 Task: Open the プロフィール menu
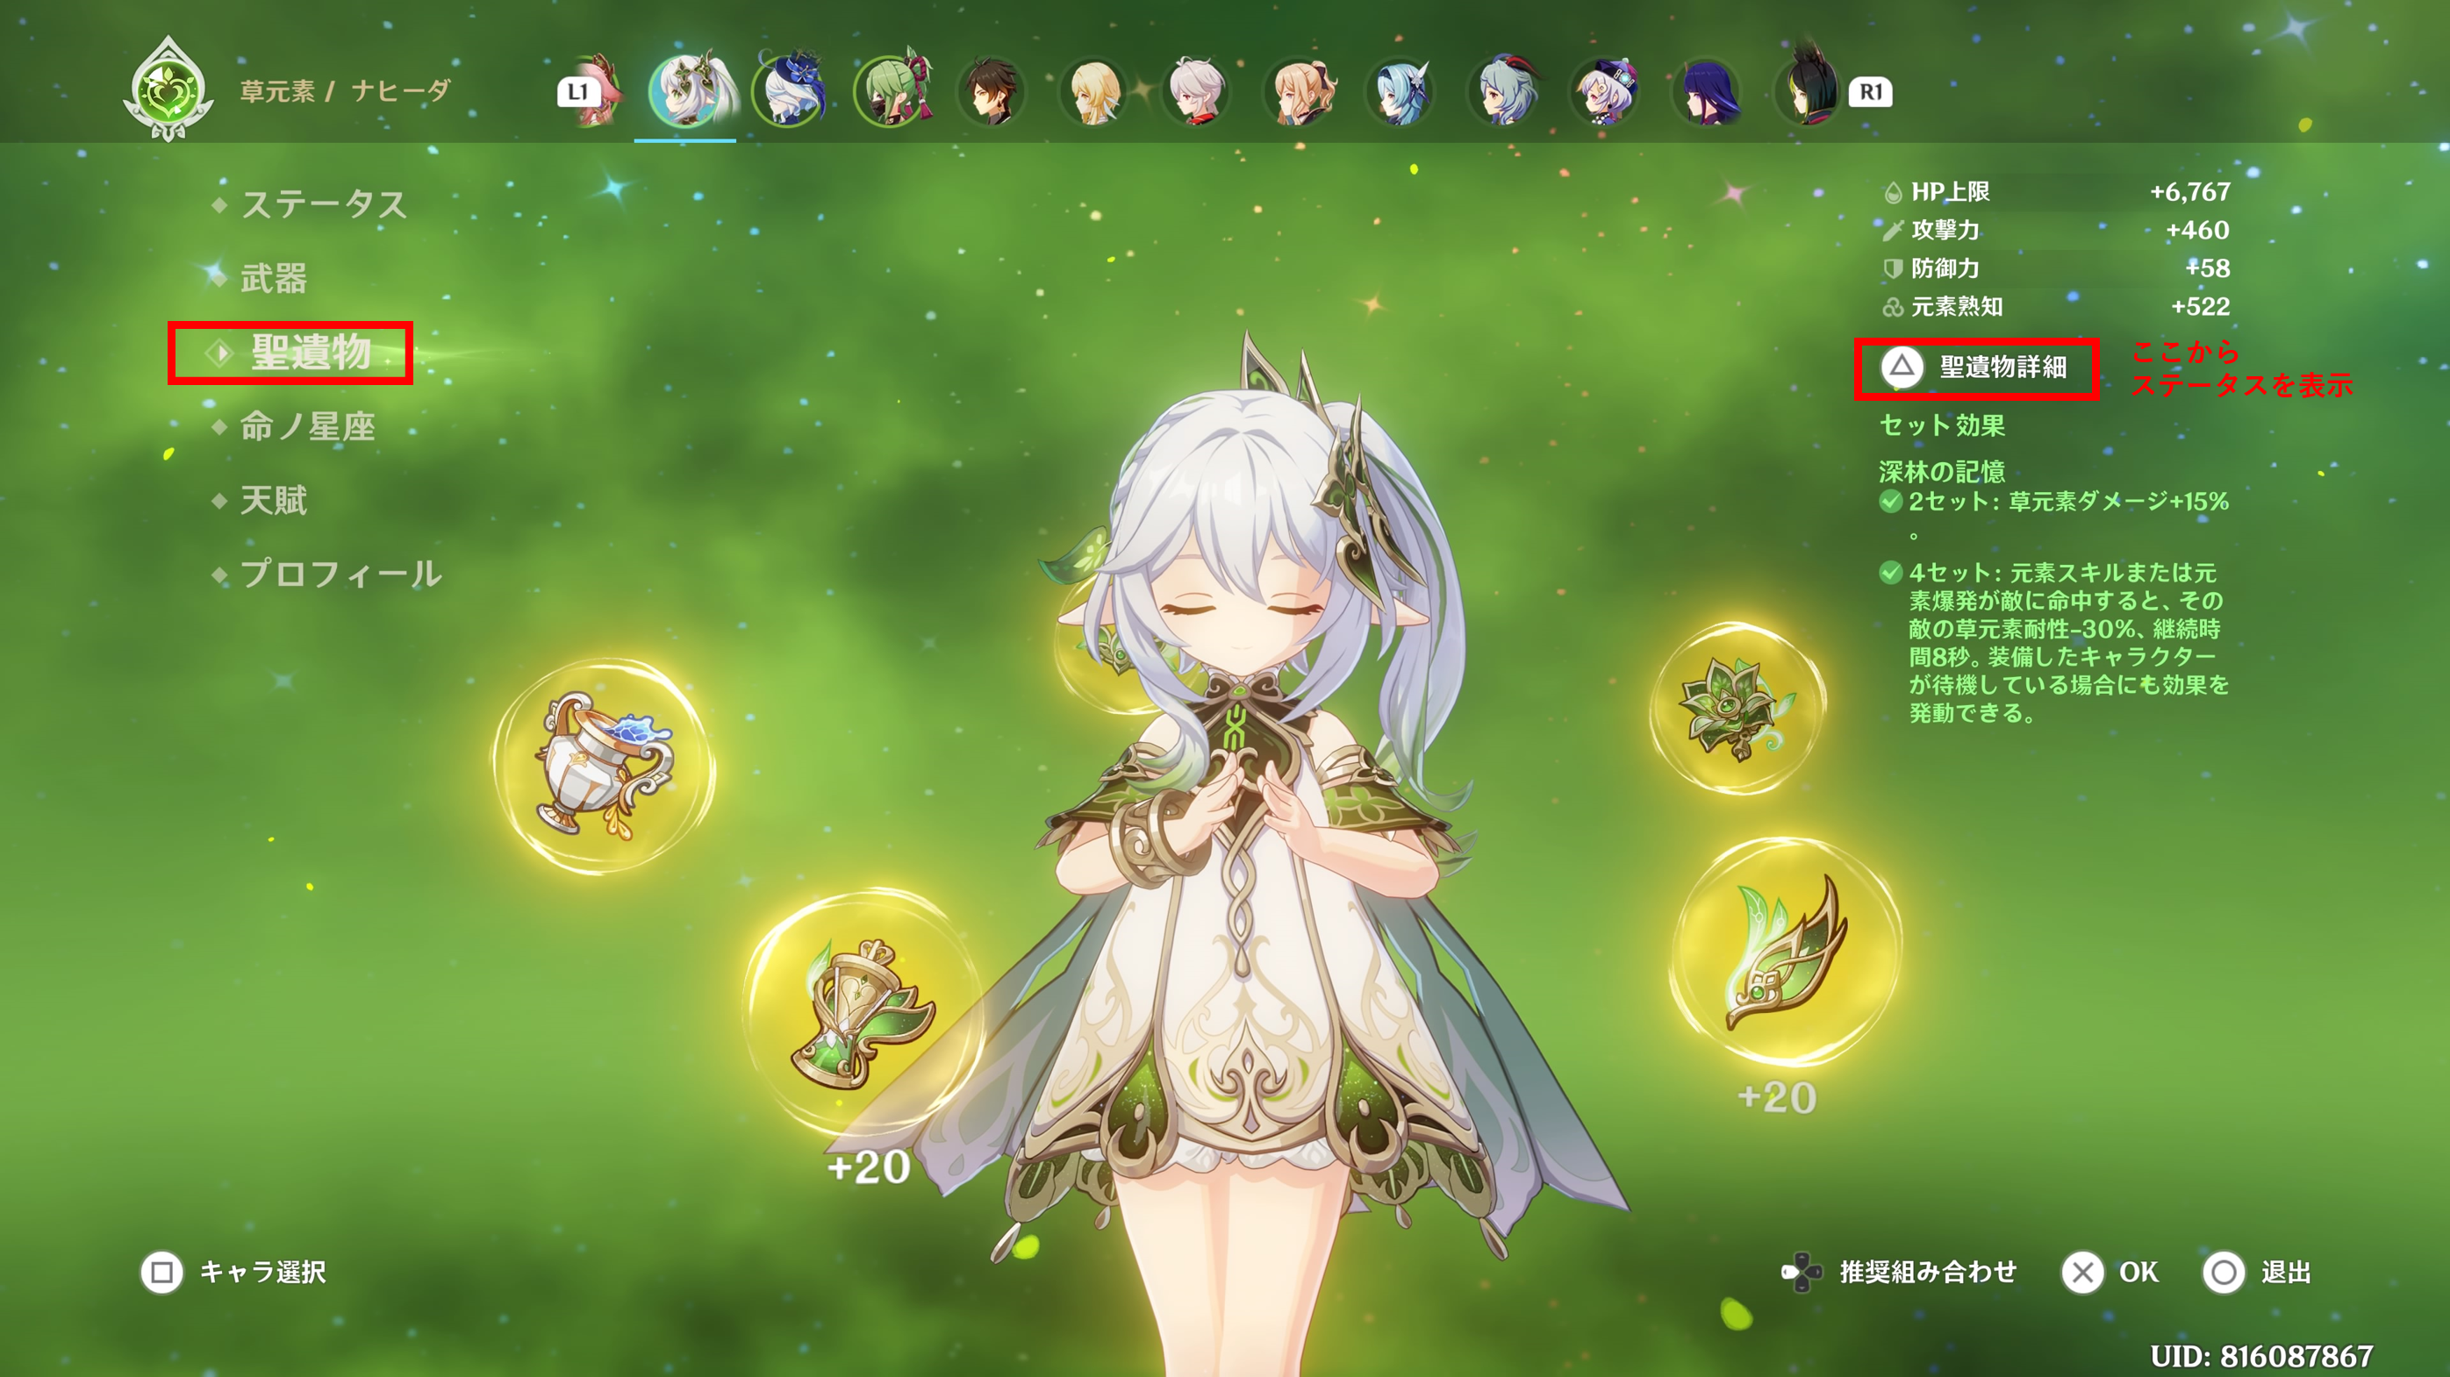click(340, 574)
